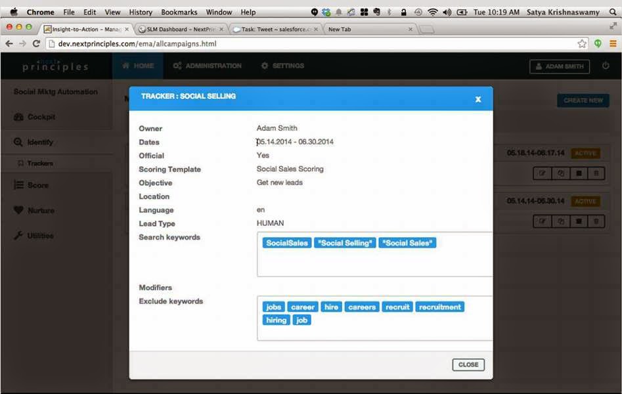This screenshot has height=394, width=622.
Task: Reload the page with the refresh icon
Action: (x=36, y=43)
